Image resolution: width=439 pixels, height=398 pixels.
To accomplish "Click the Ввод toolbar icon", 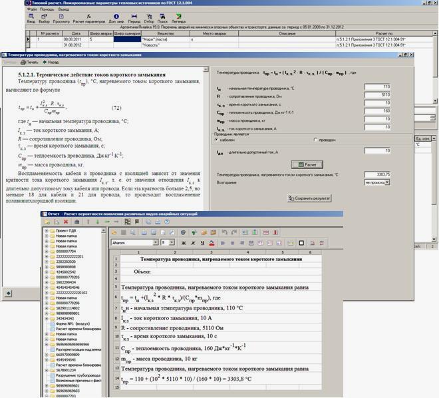I will point(31,19).
